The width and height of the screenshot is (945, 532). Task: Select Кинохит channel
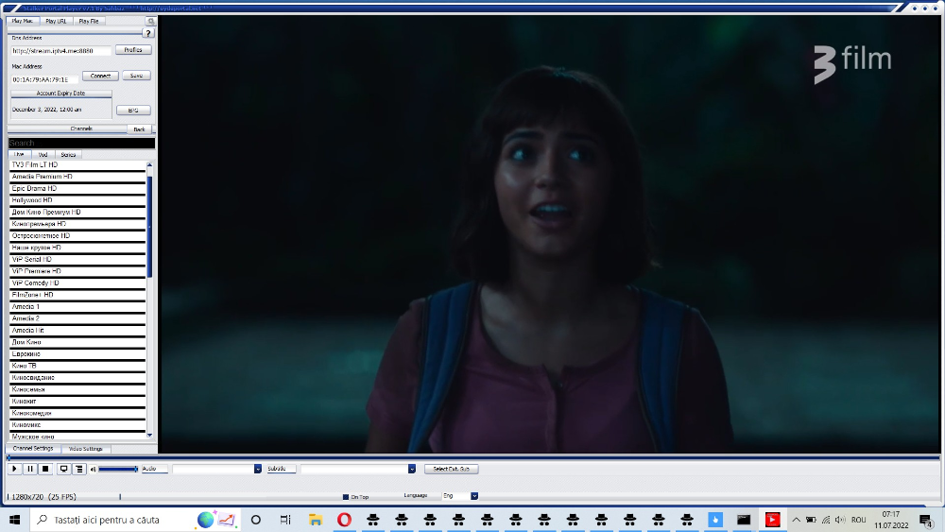click(x=77, y=402)
